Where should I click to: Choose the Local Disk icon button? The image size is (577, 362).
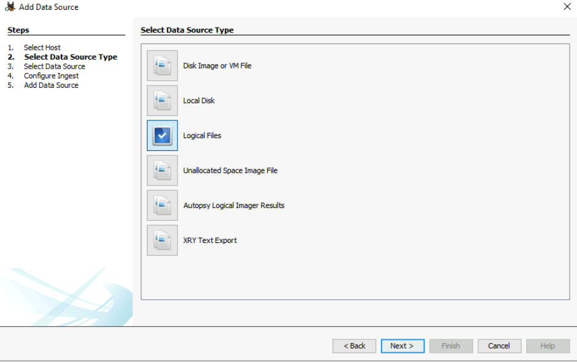[x=162, y=101]
